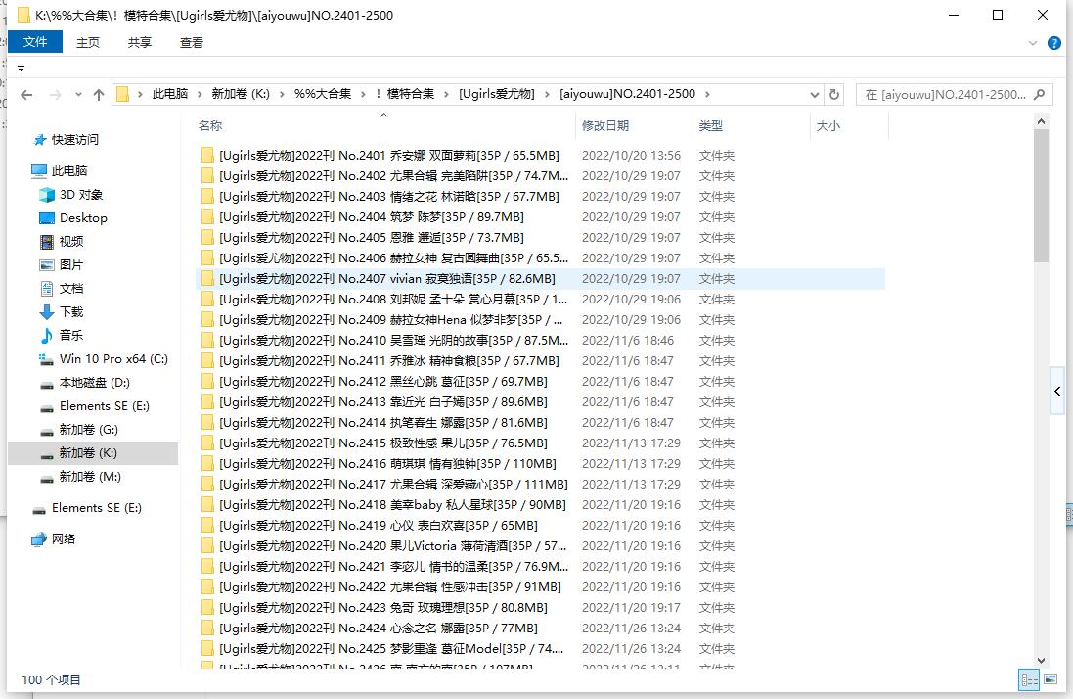Screen dimensions: 1073x699
Task: Select 快速访问 in the navigation pane
Action: coord(75,140)
